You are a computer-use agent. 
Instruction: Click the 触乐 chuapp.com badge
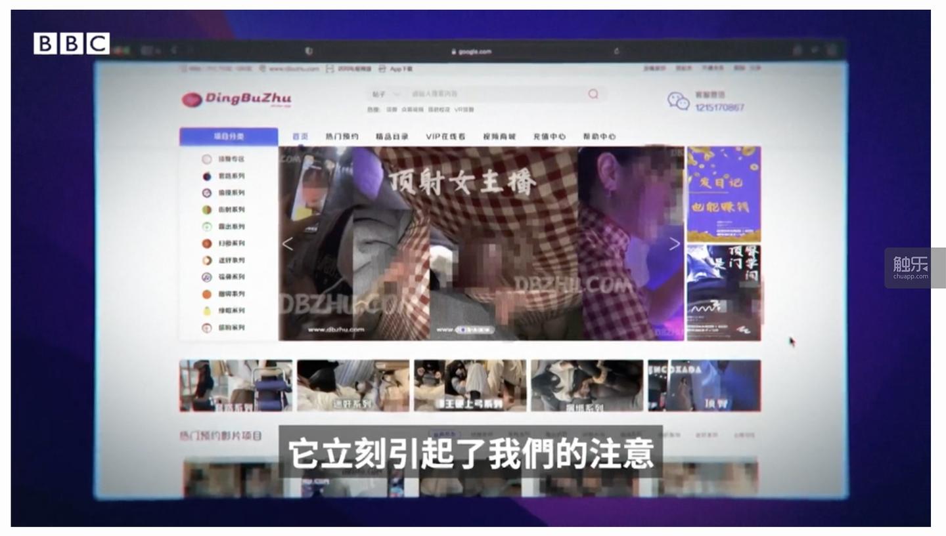914,268
